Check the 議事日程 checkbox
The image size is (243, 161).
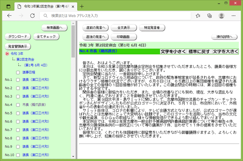pos(18,72)
